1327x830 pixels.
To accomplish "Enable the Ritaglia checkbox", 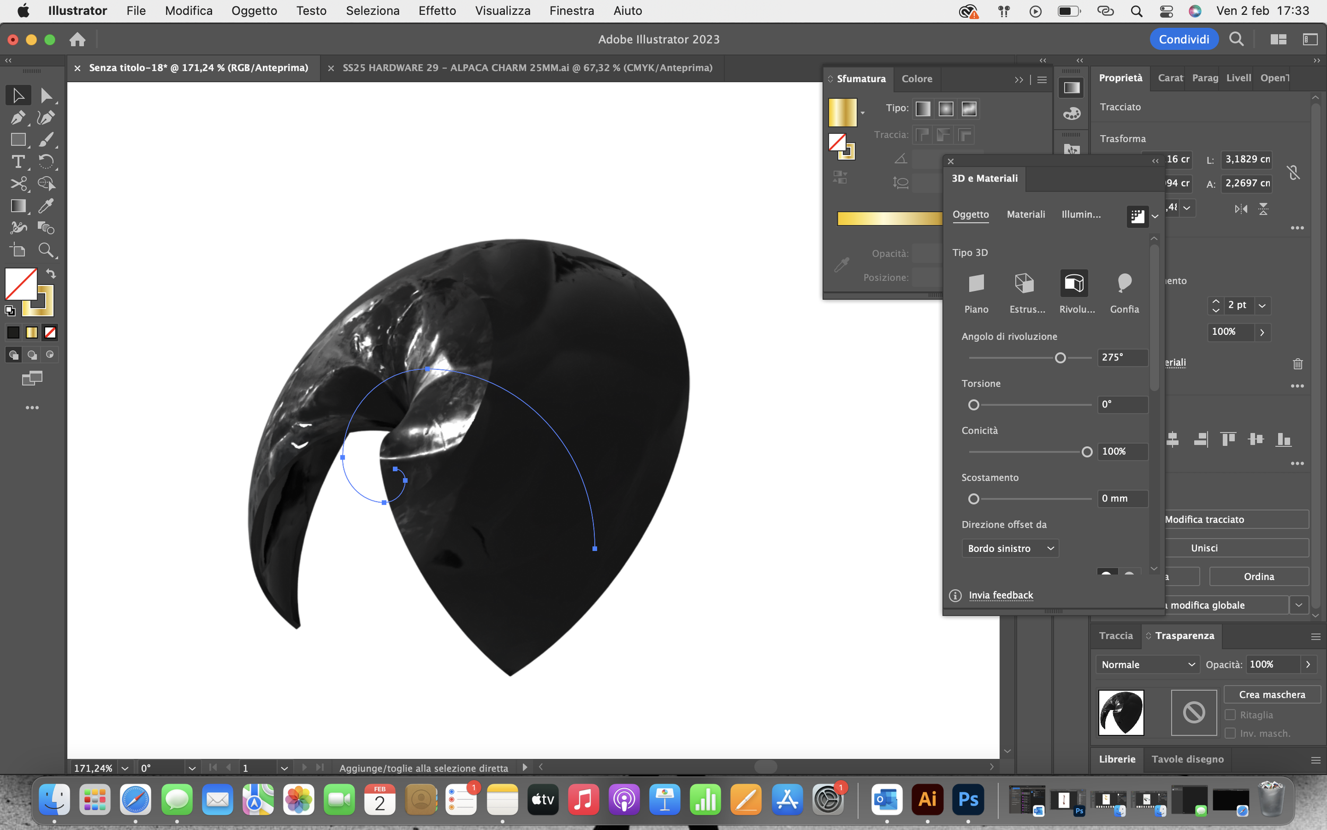I will 1230,715.
